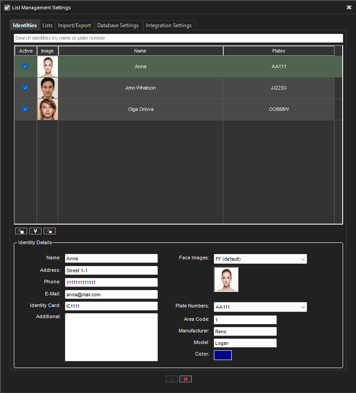Image resolution: width=356 pixels, height=393 pixels.
Task: Toggle Active checkbox for John Whatson
Action: click(25, 88)
